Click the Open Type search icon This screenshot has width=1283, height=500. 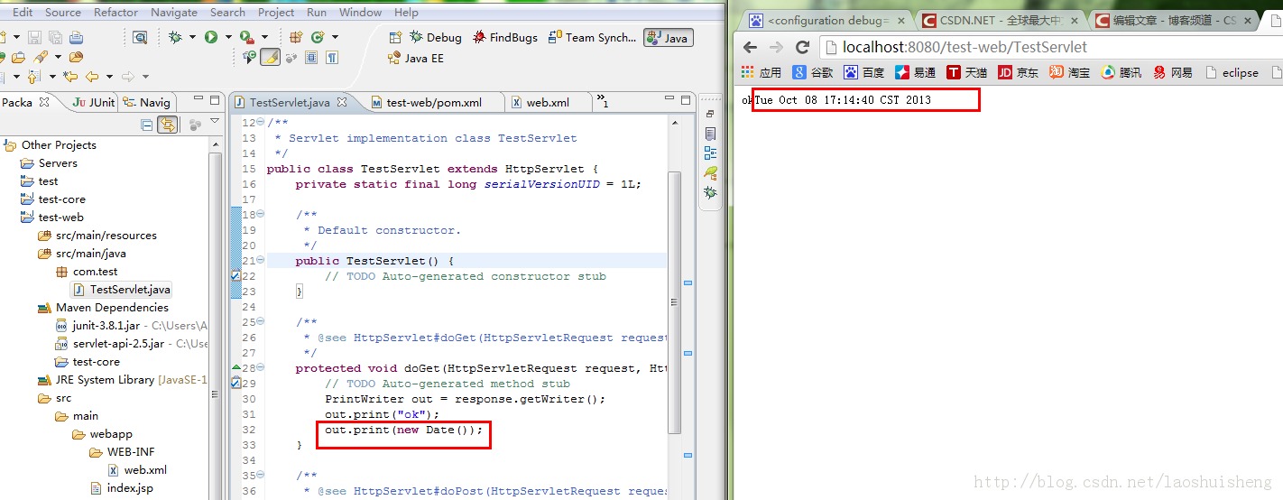coord(140,37)
